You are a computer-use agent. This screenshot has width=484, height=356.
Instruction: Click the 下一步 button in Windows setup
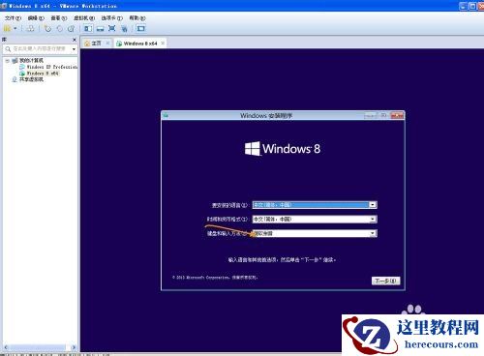click(x=385, y=281)
